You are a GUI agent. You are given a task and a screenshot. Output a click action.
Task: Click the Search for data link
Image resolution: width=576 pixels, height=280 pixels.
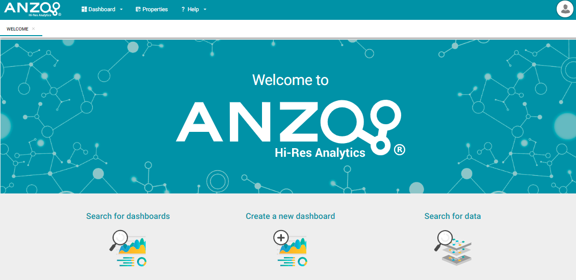point(453,216)
